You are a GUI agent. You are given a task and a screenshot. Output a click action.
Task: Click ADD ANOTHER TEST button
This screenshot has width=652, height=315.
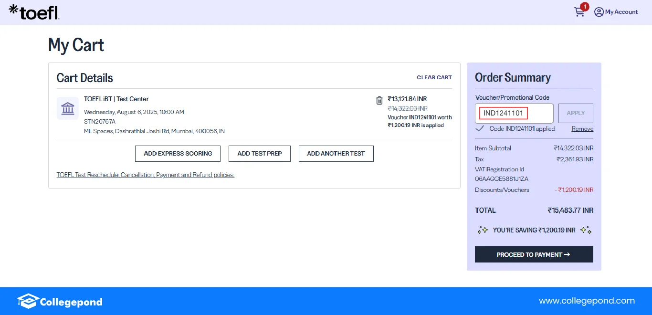click(336, 154)
